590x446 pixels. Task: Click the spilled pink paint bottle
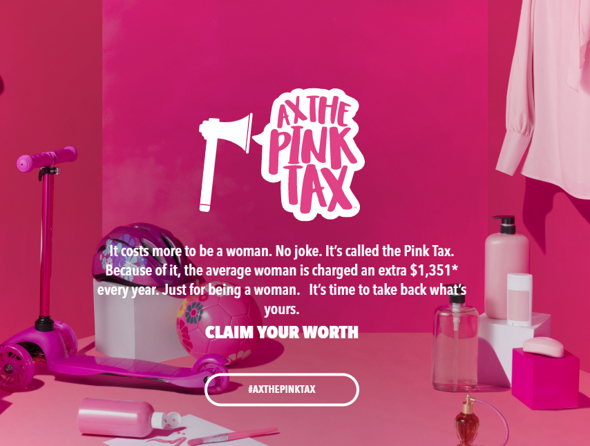coord(126,418)
